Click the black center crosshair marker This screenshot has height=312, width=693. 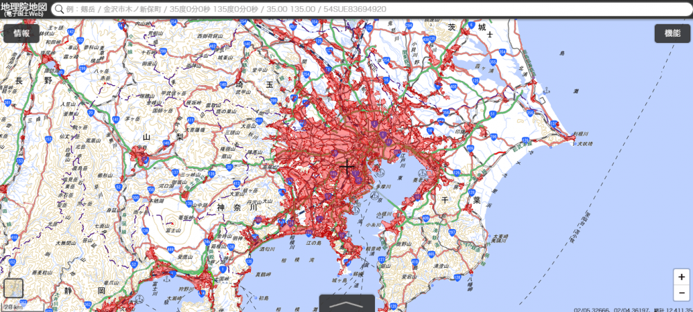point(347,167)
